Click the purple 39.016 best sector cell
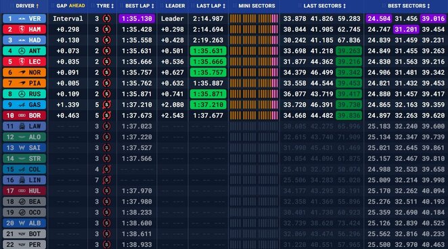Viewport: 448px width, 249px height. coord(433,19)
